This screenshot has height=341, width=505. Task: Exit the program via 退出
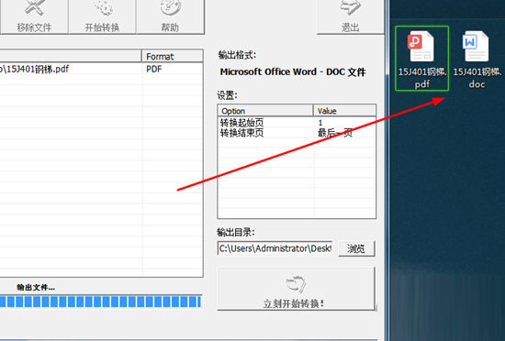coord(351,16)
